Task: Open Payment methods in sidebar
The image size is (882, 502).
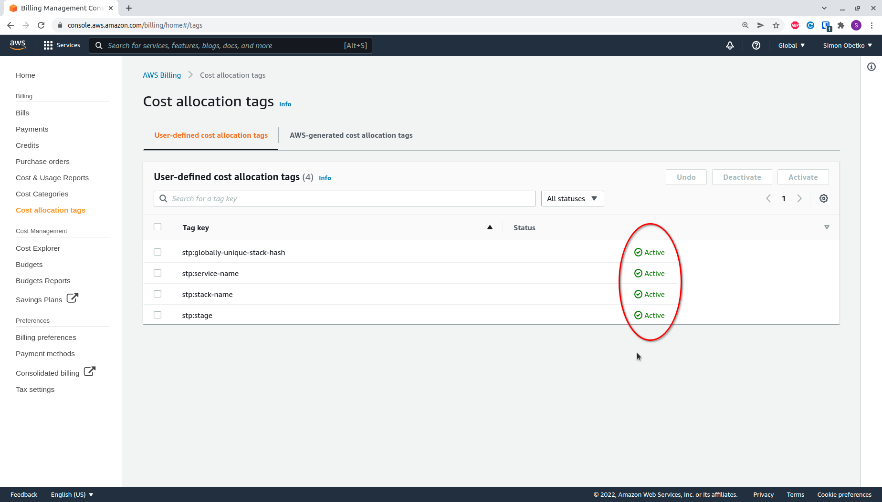Action: [45, 354]
